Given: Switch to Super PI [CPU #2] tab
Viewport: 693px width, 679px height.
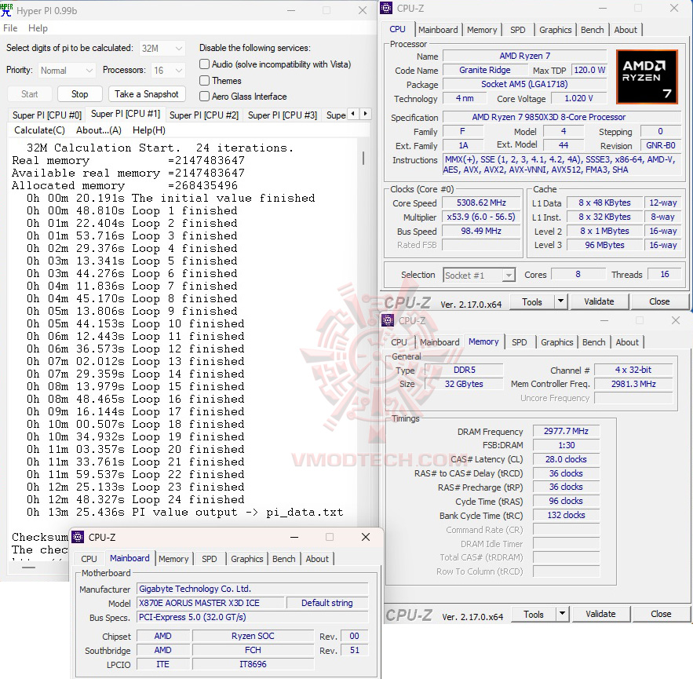Looking at the screenshot, I should click(x=204, y=115).
